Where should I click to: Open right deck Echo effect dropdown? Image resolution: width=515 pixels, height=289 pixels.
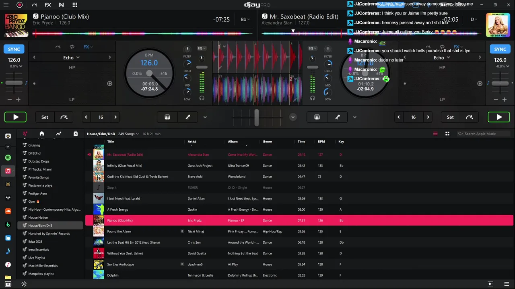click(442, 57)
